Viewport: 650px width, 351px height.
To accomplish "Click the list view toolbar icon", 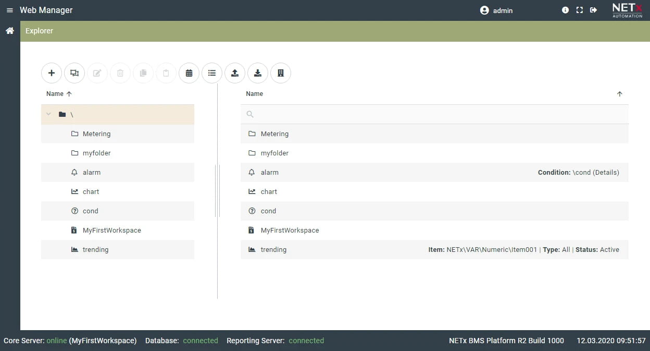I will [x=212, y=73].
